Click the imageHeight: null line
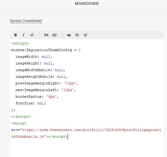The height and width of the screenshot is (157, 167). tap(35, 63)
